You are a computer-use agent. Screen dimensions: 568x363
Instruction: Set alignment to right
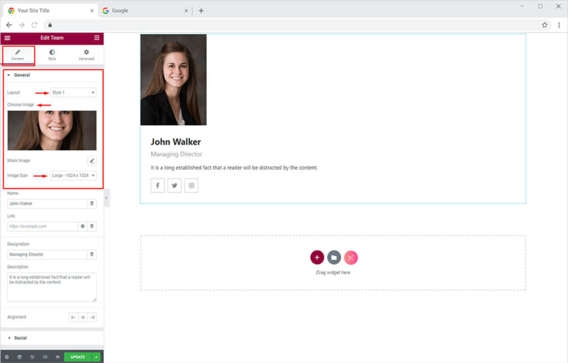[x=92, y=318]
